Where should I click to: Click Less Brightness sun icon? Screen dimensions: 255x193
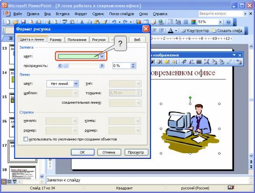coord(175,62)
